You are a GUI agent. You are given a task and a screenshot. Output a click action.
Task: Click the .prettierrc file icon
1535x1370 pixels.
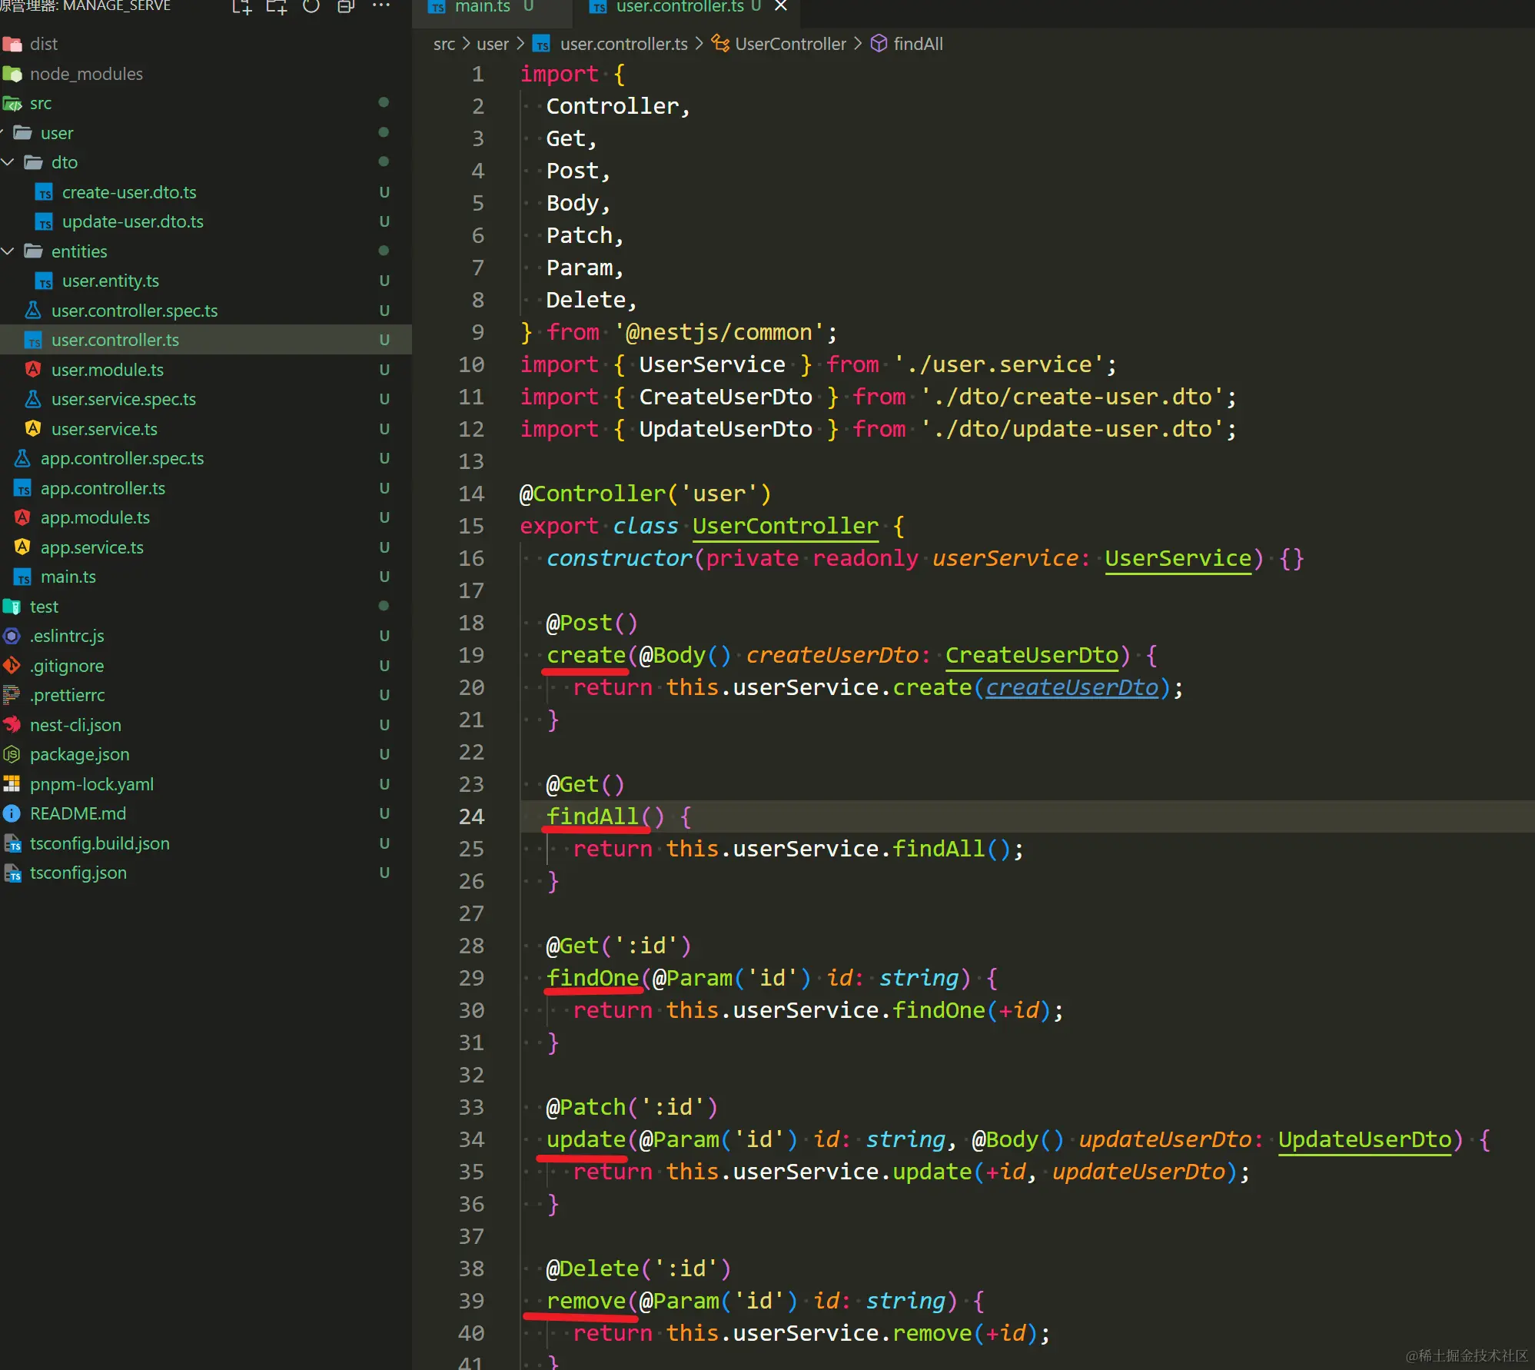coord(12,695)
